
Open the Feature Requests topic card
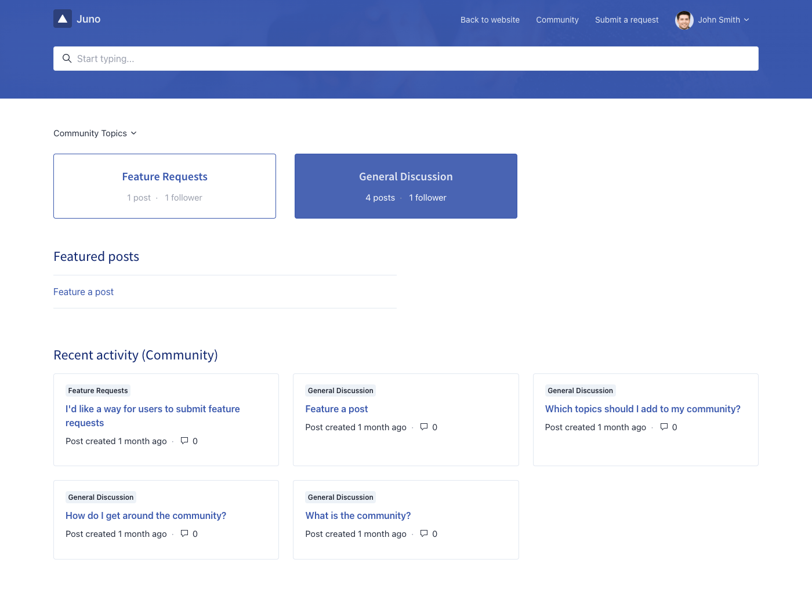point(165,186)
